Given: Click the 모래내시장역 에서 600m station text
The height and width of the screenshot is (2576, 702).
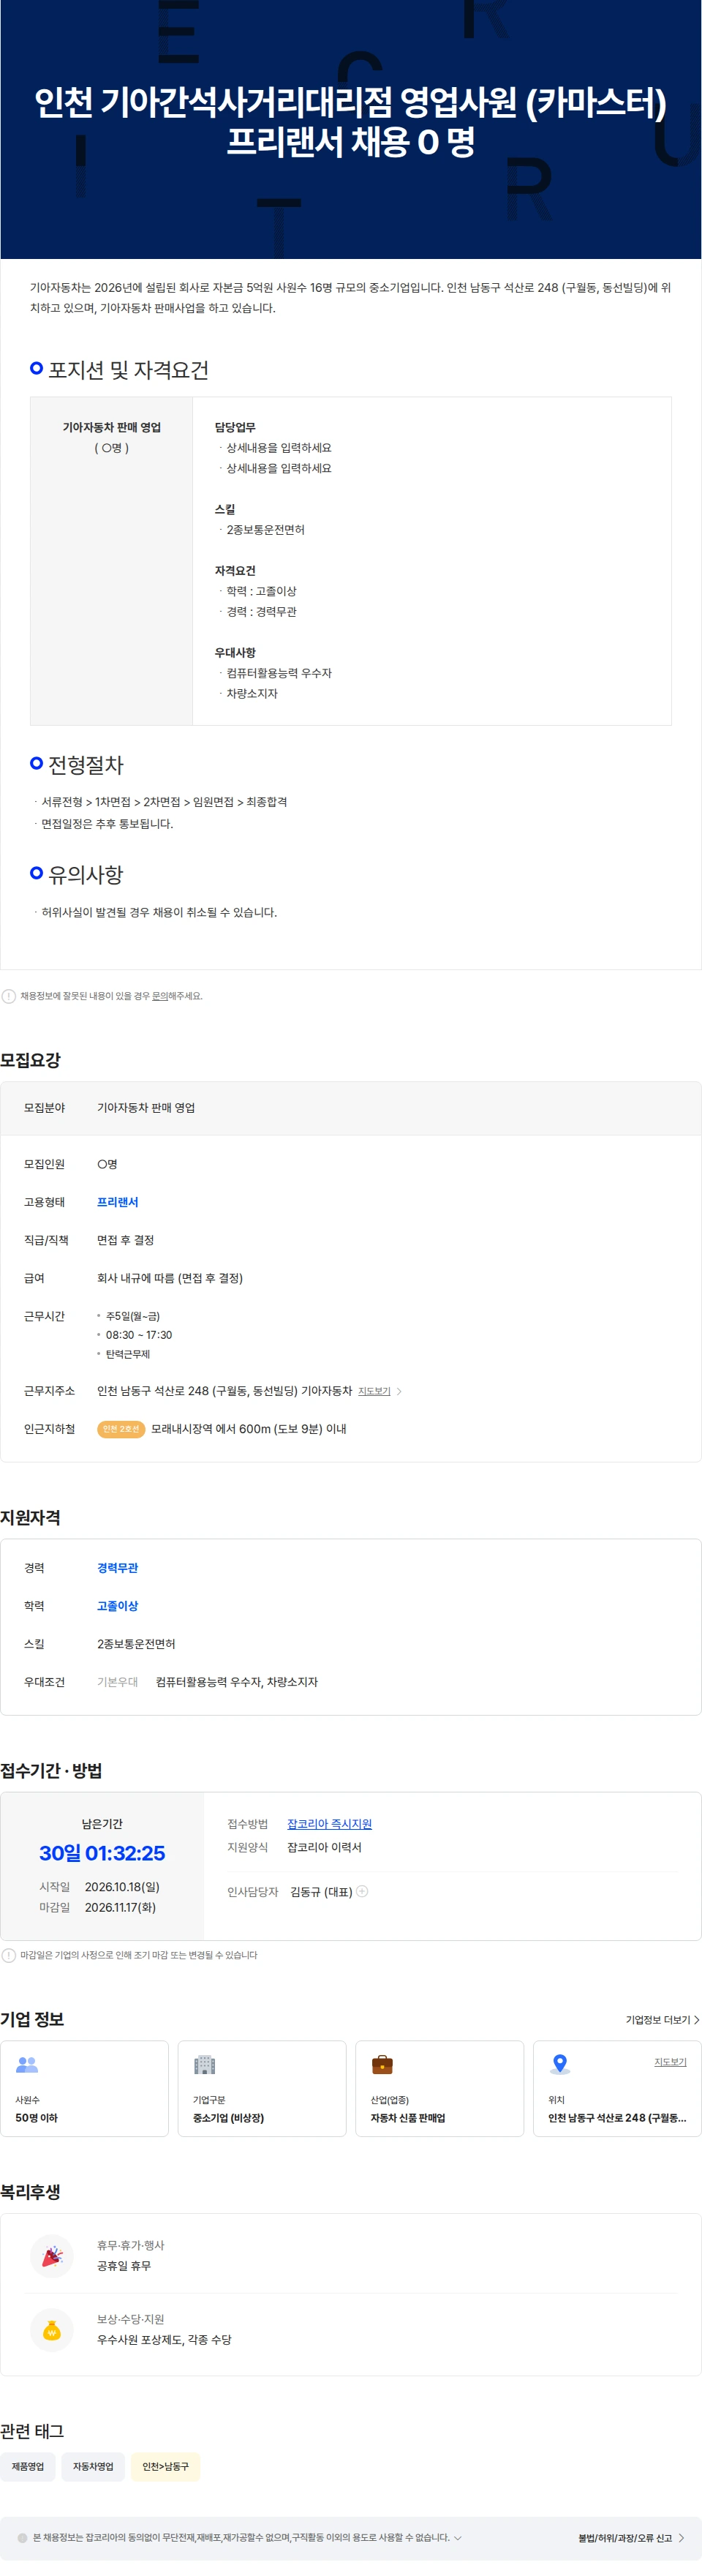Looking at the screenshot, I should (x=249, y=1429).
